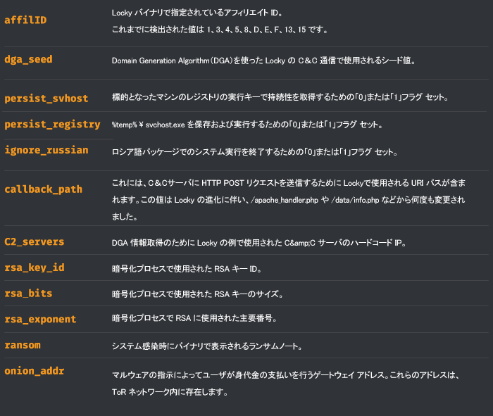Click the RSA キー ID description text
The width and height of the screenshot is (493, 416).
click(192, 268)
